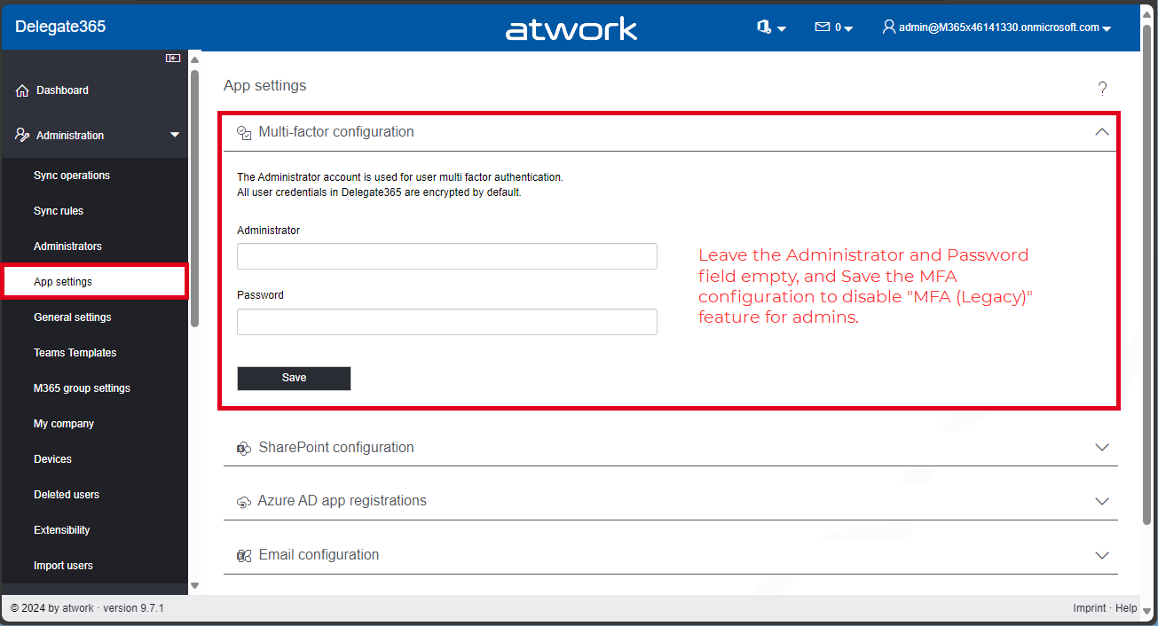This screenshot has height=626, width=1158.
Task: Click into the Administrator field
Action: (447, 256)
